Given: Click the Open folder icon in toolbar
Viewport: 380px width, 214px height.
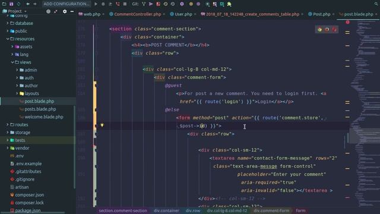Looking at the screenshot, I should (x=4, y=4).
